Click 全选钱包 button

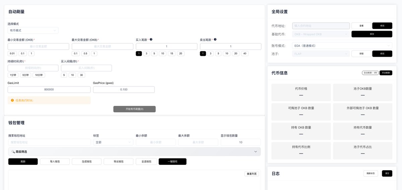point(146,162)
